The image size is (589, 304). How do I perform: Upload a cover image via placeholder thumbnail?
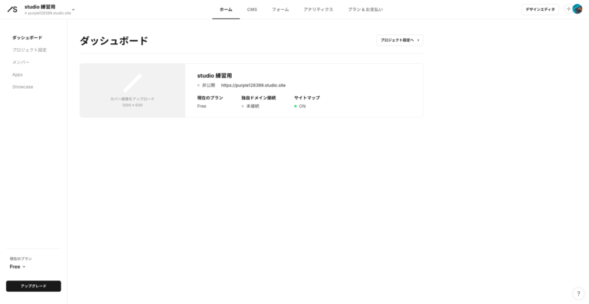pyautogui.click(x=132, y=90)
